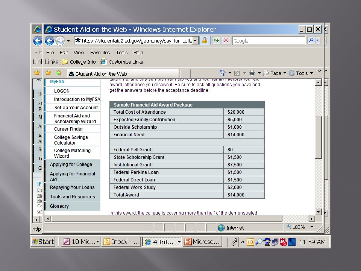Viewport: 361px width, 271px height.
Task: Click the LOGON sidebar link
Action: tap(62, 91)
